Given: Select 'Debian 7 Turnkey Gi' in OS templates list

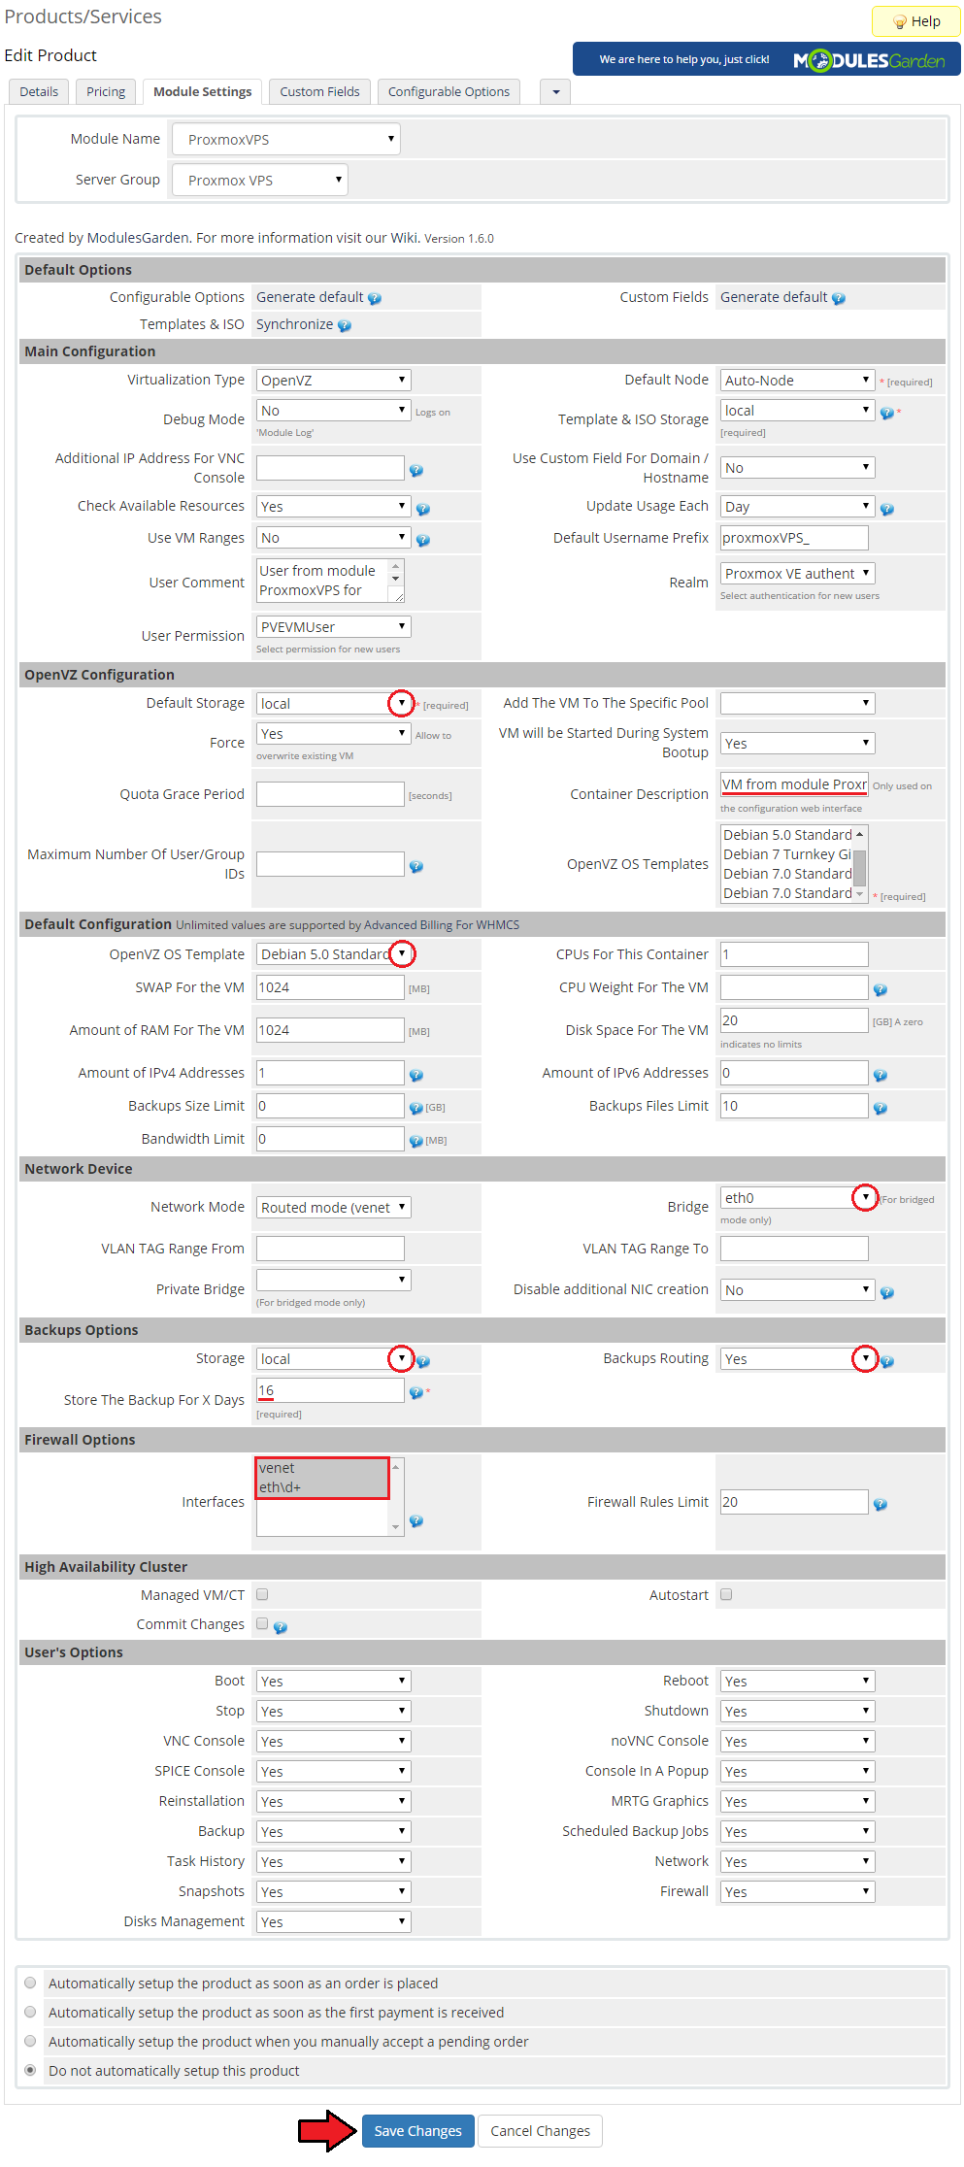Looking at the screenshot, I should click(787, 854).
